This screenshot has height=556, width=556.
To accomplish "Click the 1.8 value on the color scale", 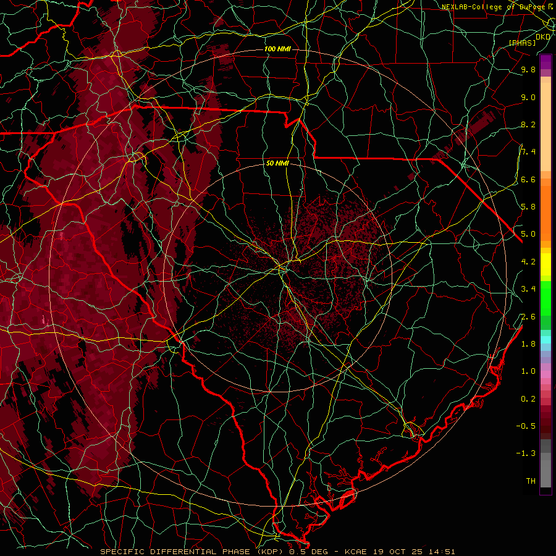I will point(528,344).
